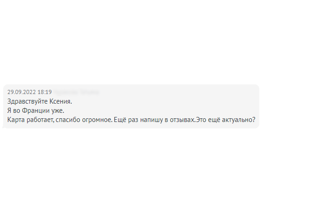The image size is (331, 216).
Task: Click the word 'напишу' in the last line
Action: pyautogui.click(x=152, y=120)
